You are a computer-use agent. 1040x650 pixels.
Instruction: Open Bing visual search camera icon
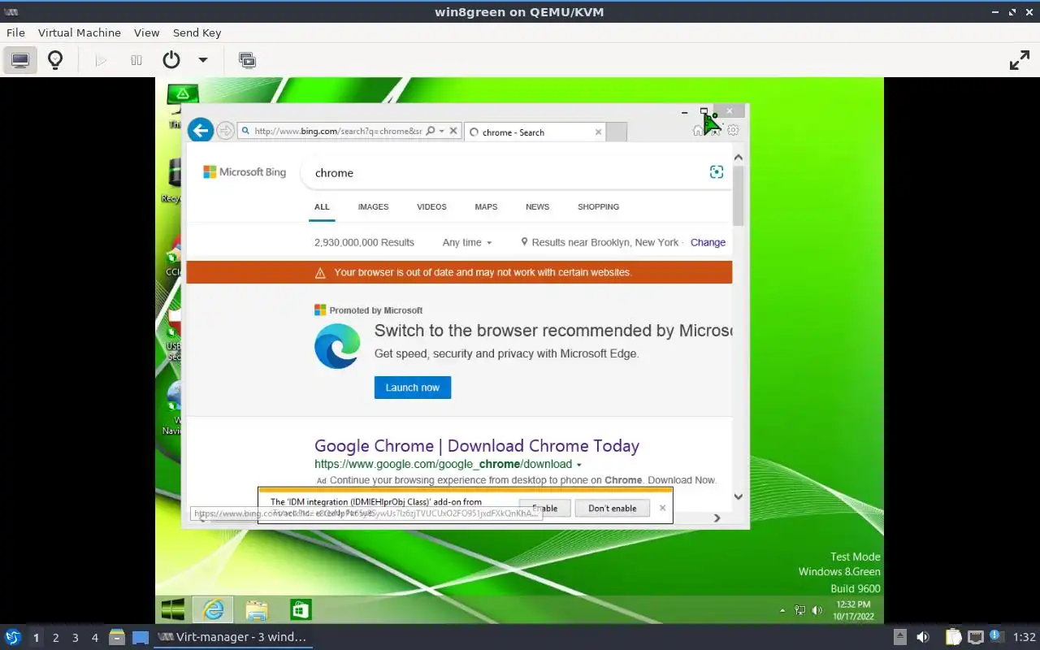[716, 171]
